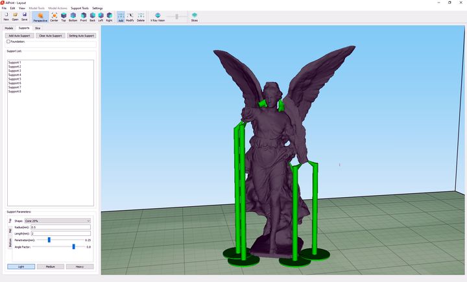Open the Slices tool
The width and height of the screenshot is (467, 282).
coord(194,16)
